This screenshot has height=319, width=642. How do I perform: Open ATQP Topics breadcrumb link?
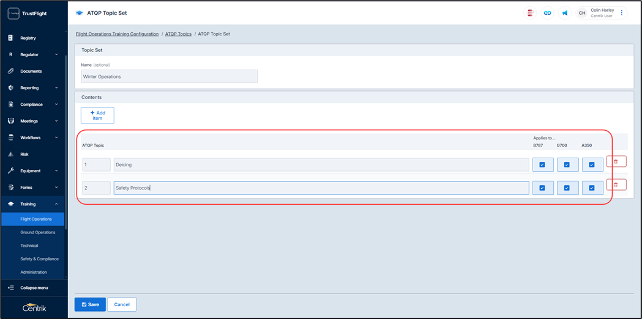[x=178, y=34]
